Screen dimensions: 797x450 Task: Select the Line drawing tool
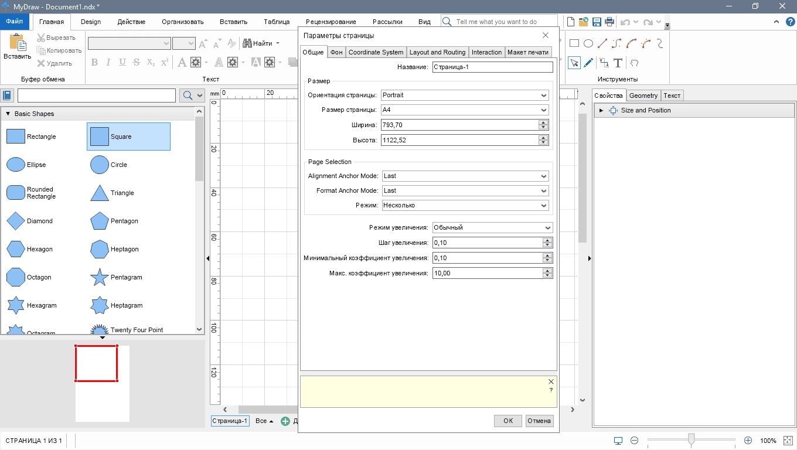pyautogui.click(x=602, y=43)
